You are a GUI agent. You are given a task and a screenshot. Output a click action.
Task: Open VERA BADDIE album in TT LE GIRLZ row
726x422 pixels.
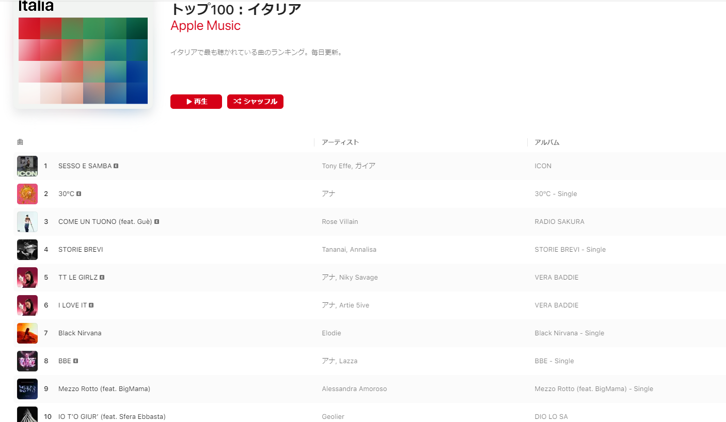[557, 278]
